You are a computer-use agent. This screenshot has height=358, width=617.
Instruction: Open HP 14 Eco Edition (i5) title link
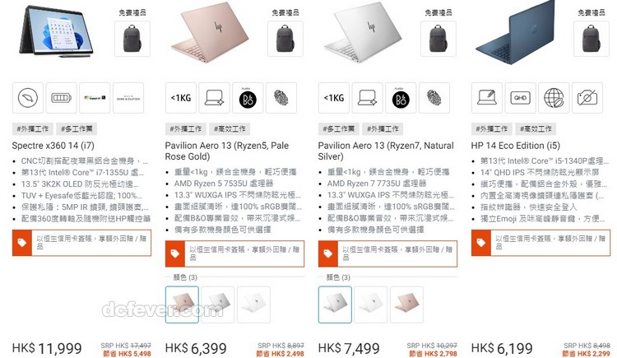pos(516,146)
